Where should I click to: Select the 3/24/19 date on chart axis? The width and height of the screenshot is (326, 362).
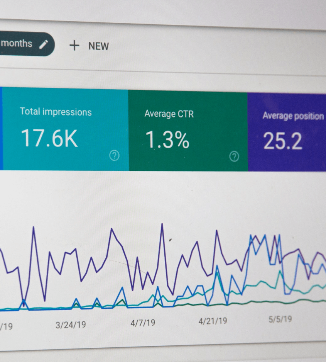71,325
